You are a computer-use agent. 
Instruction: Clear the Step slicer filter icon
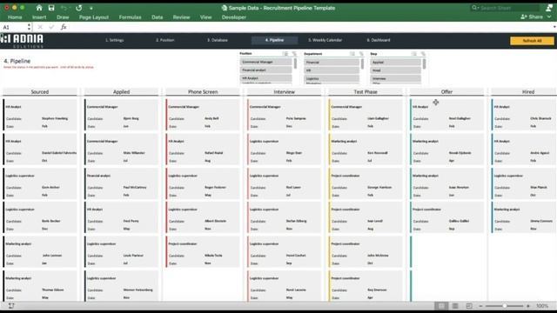coord(423,54)
